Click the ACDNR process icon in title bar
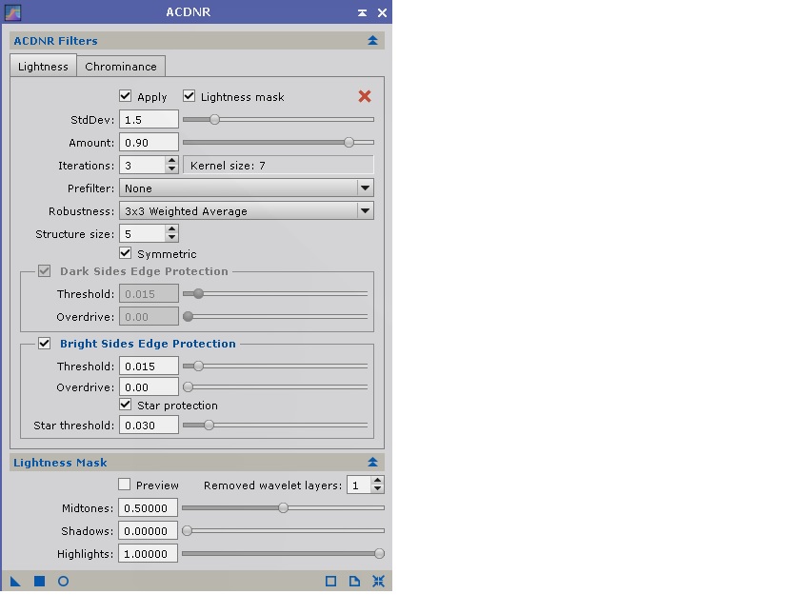The height and width of the screenshot is (614, 798). pyautogui.click(x=11, y=12)
